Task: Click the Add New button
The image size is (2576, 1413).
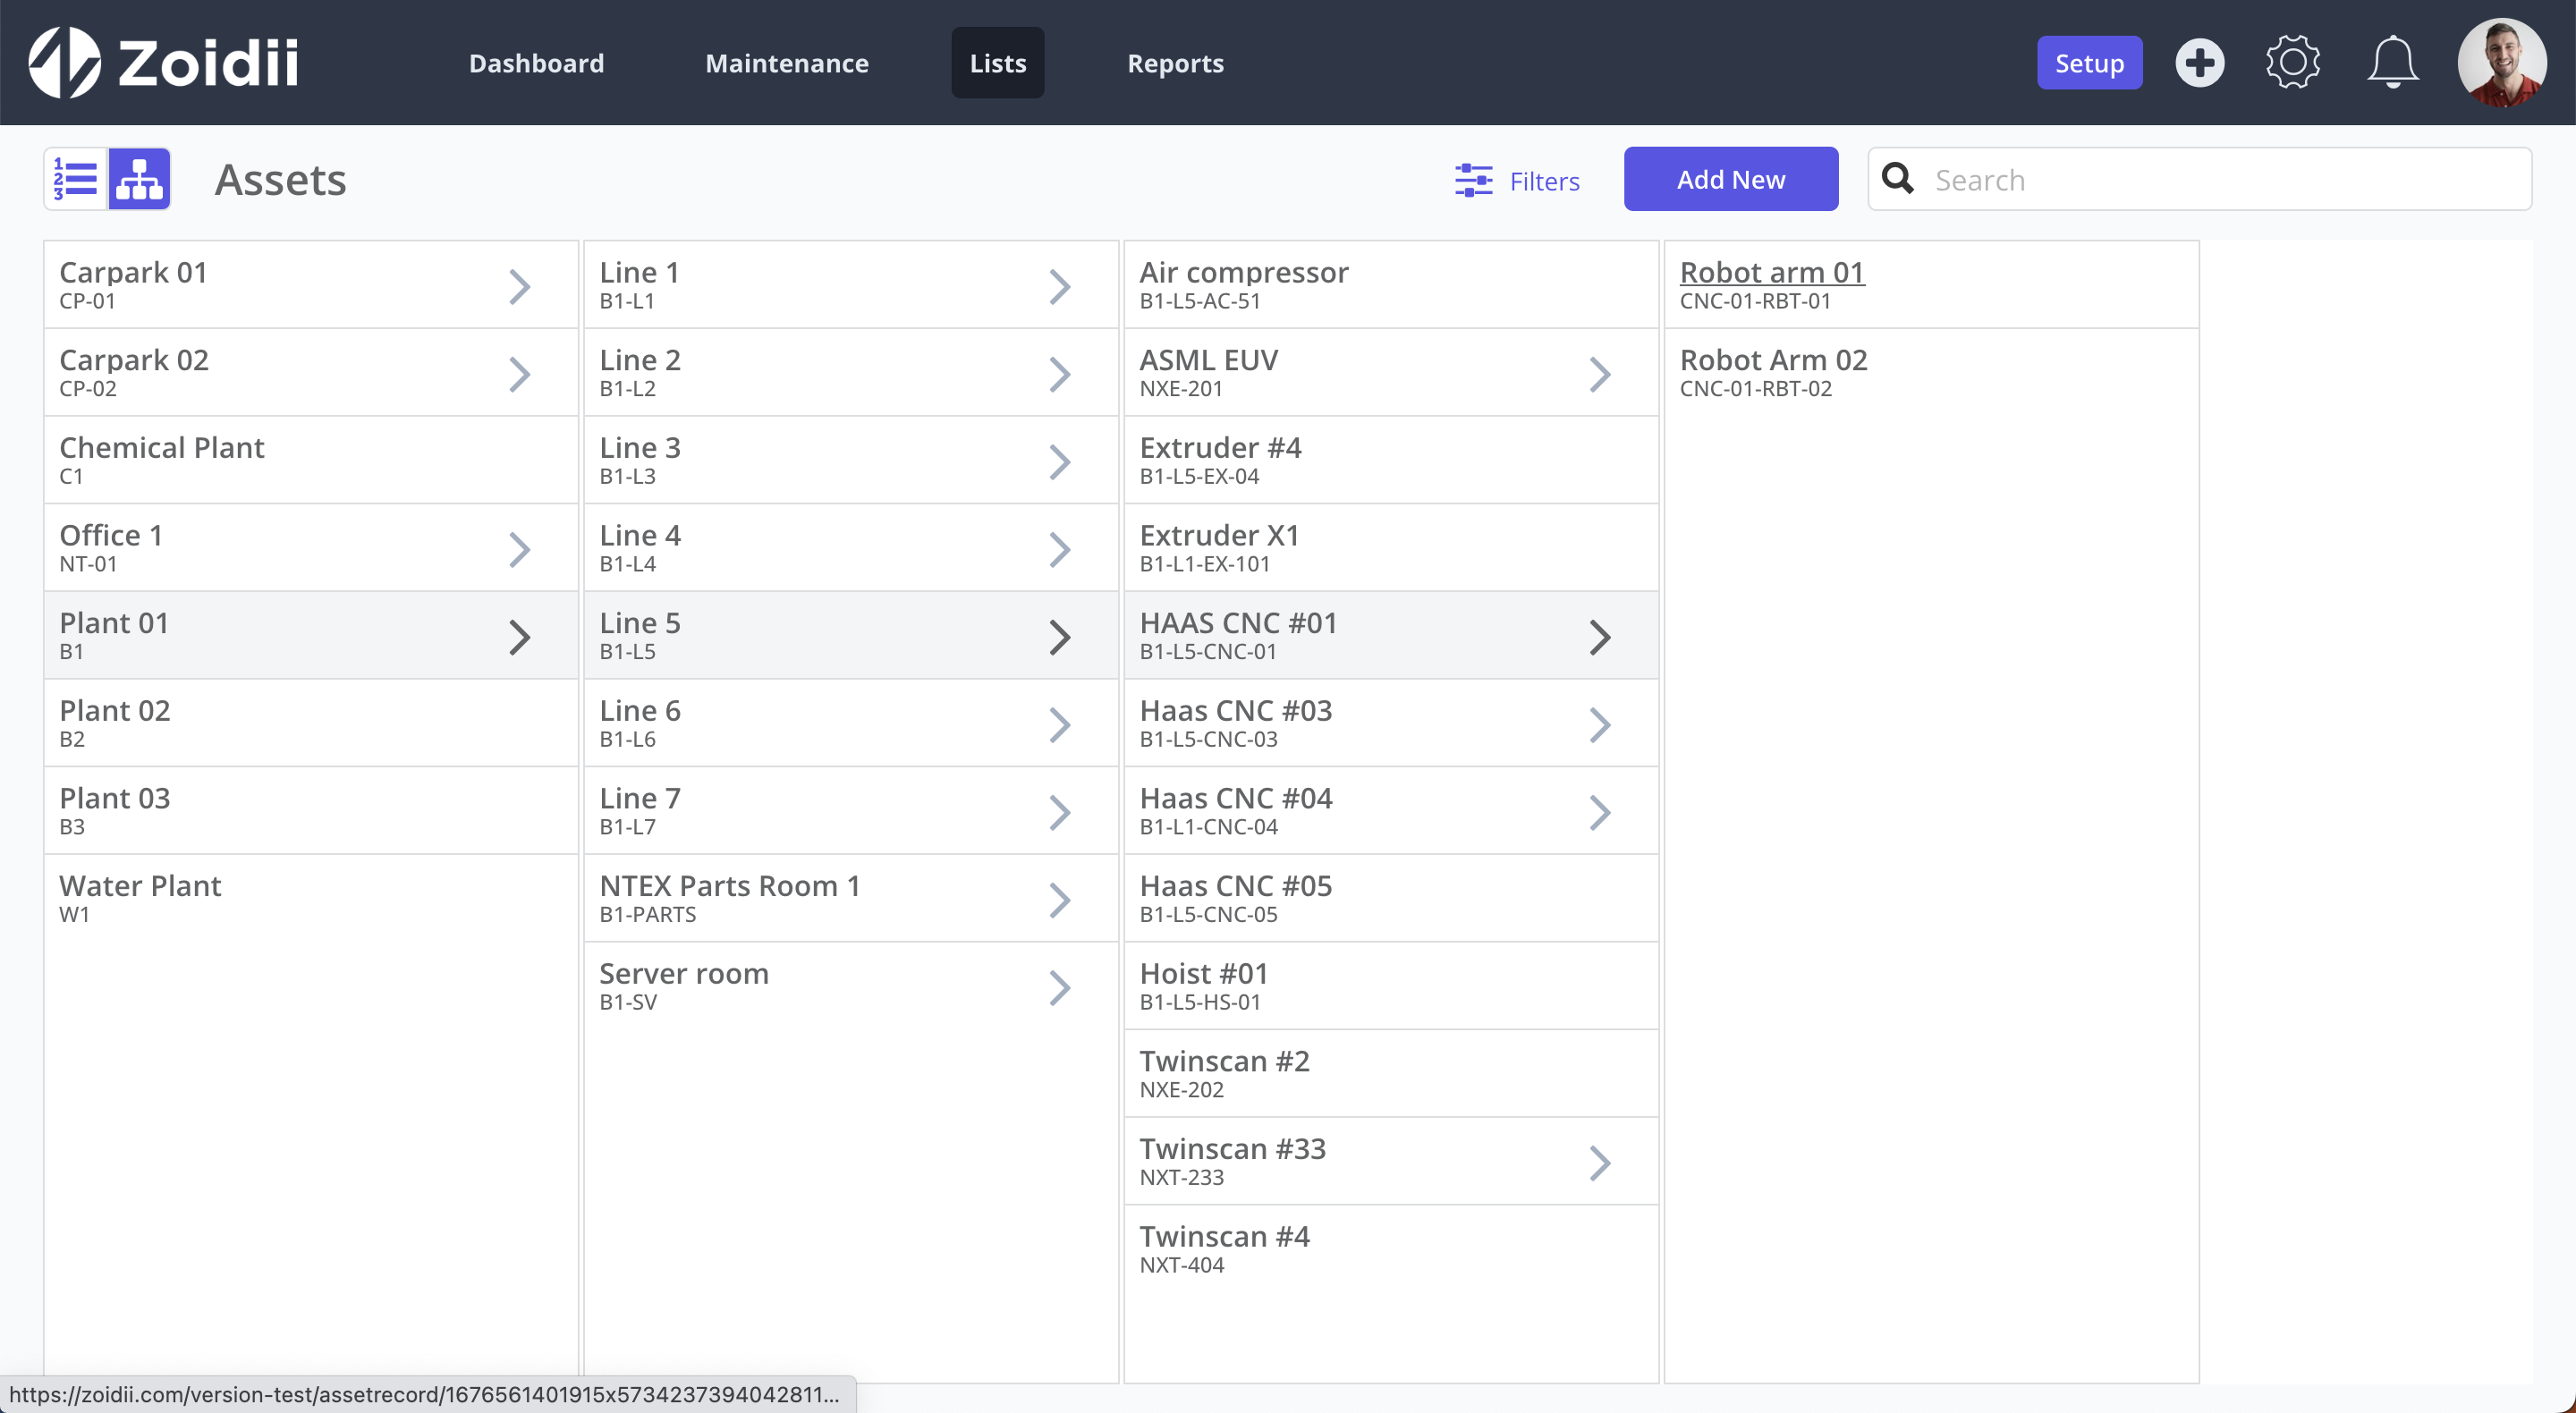Action: [1730, 180]
